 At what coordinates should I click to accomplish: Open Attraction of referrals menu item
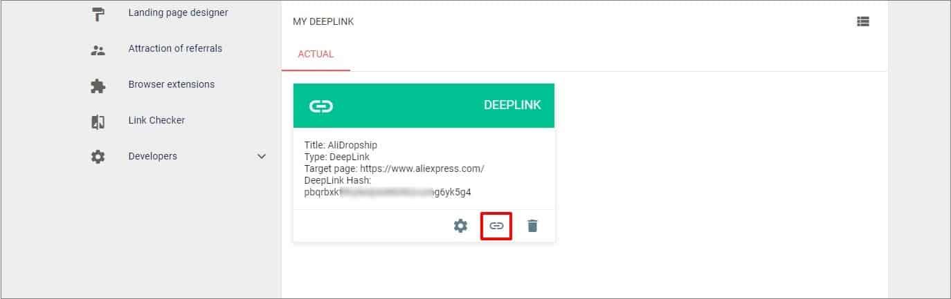tap(175, 48)
